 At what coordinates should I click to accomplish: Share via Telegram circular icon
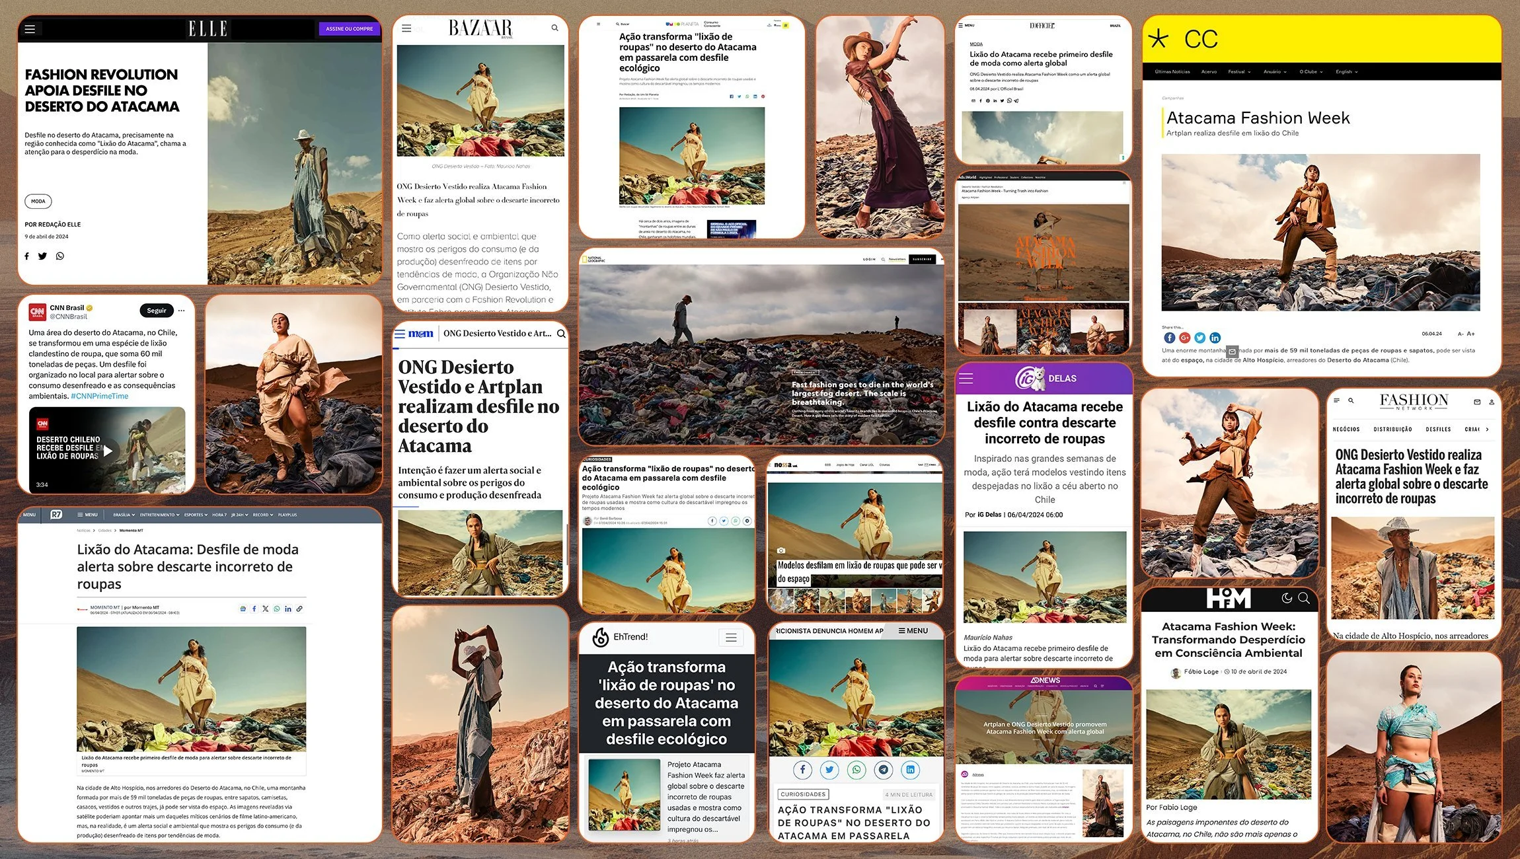[884, 770]
